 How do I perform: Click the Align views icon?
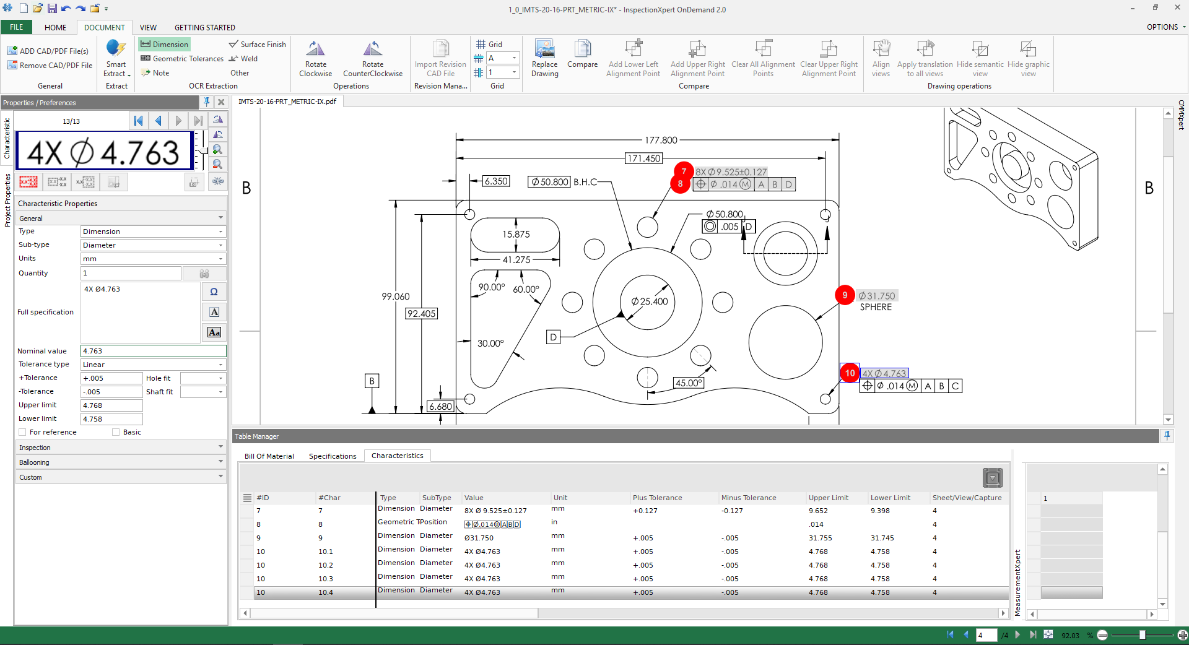(x=881, y=56)
